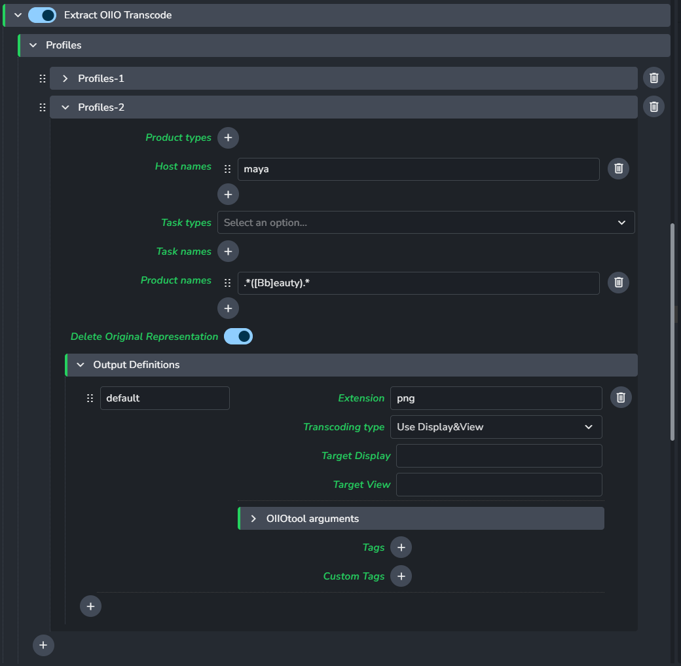Remove the maya host name entry
This screenshot has height=666, width=681.
(x=618, y=169)
